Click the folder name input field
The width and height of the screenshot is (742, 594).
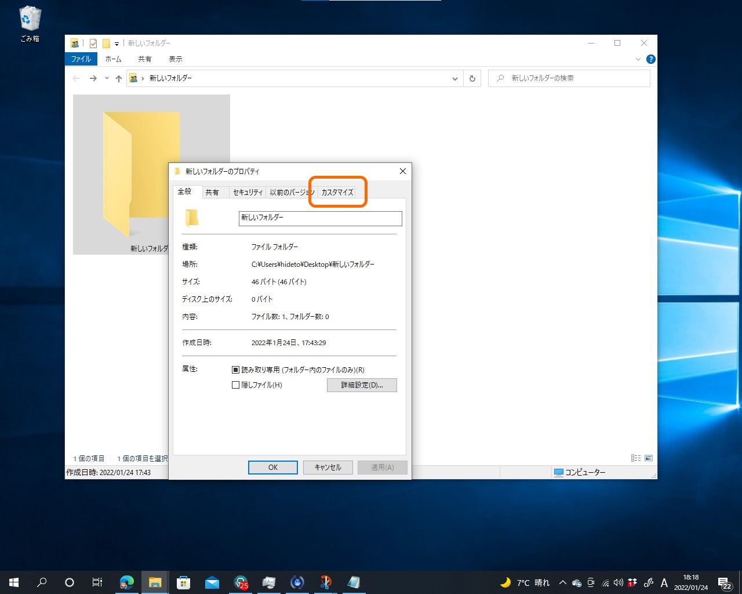319,218
